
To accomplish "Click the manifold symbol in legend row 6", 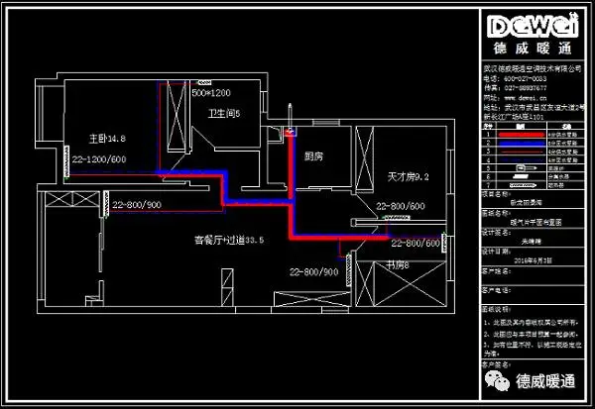I will coord(523,176).
